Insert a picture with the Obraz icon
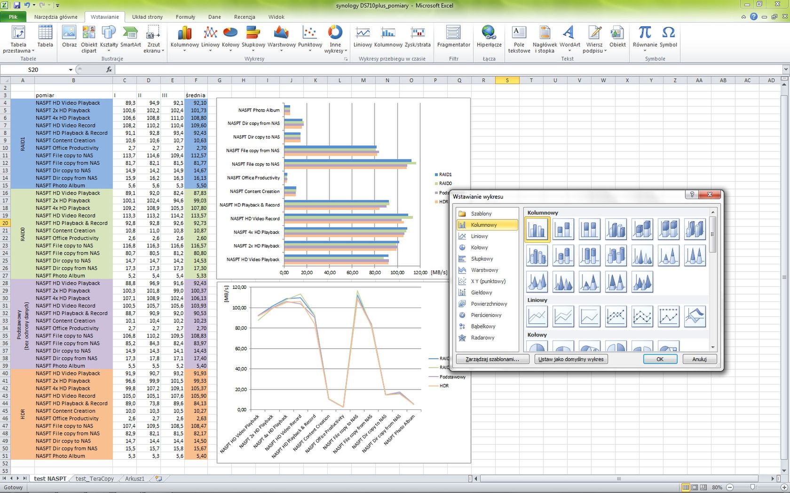The height and width of the screenshot is (493, 790). [69, 37]
